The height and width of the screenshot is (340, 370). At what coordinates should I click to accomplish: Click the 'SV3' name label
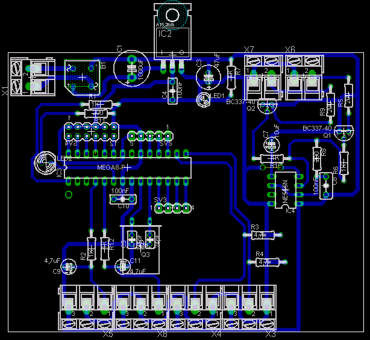160,200
